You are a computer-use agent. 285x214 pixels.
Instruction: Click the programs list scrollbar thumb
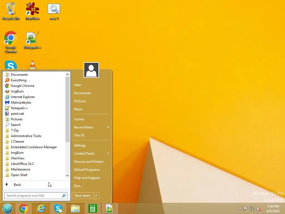pos(67,109)
